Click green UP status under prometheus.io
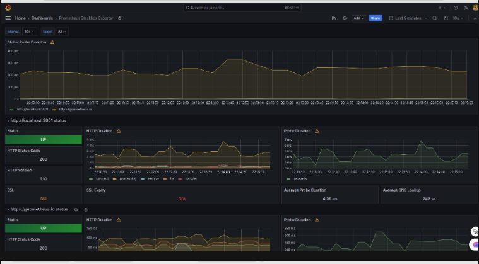479x264 pixels. (44, 228)
